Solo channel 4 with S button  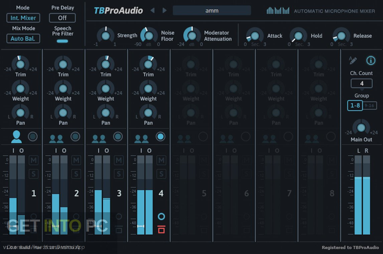[x=161, y=174]
